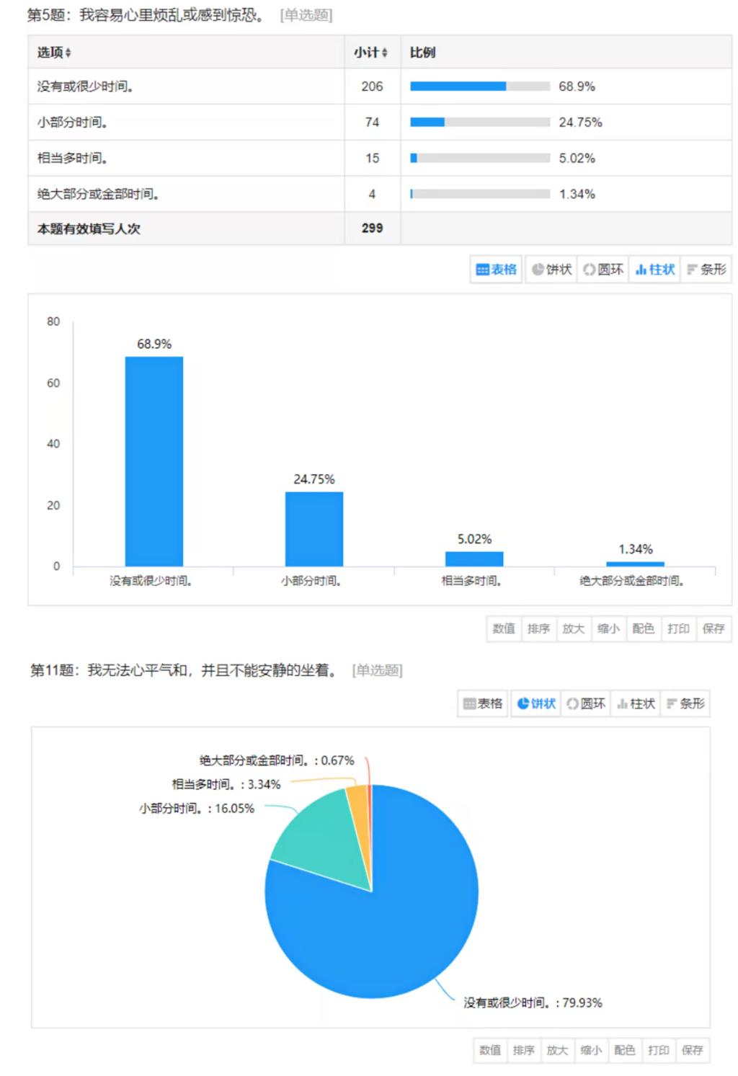The width and height of the screenshot is (738, 1076).
Task: Click the 数值 button below the bar chart
Action: pos(504,628)
